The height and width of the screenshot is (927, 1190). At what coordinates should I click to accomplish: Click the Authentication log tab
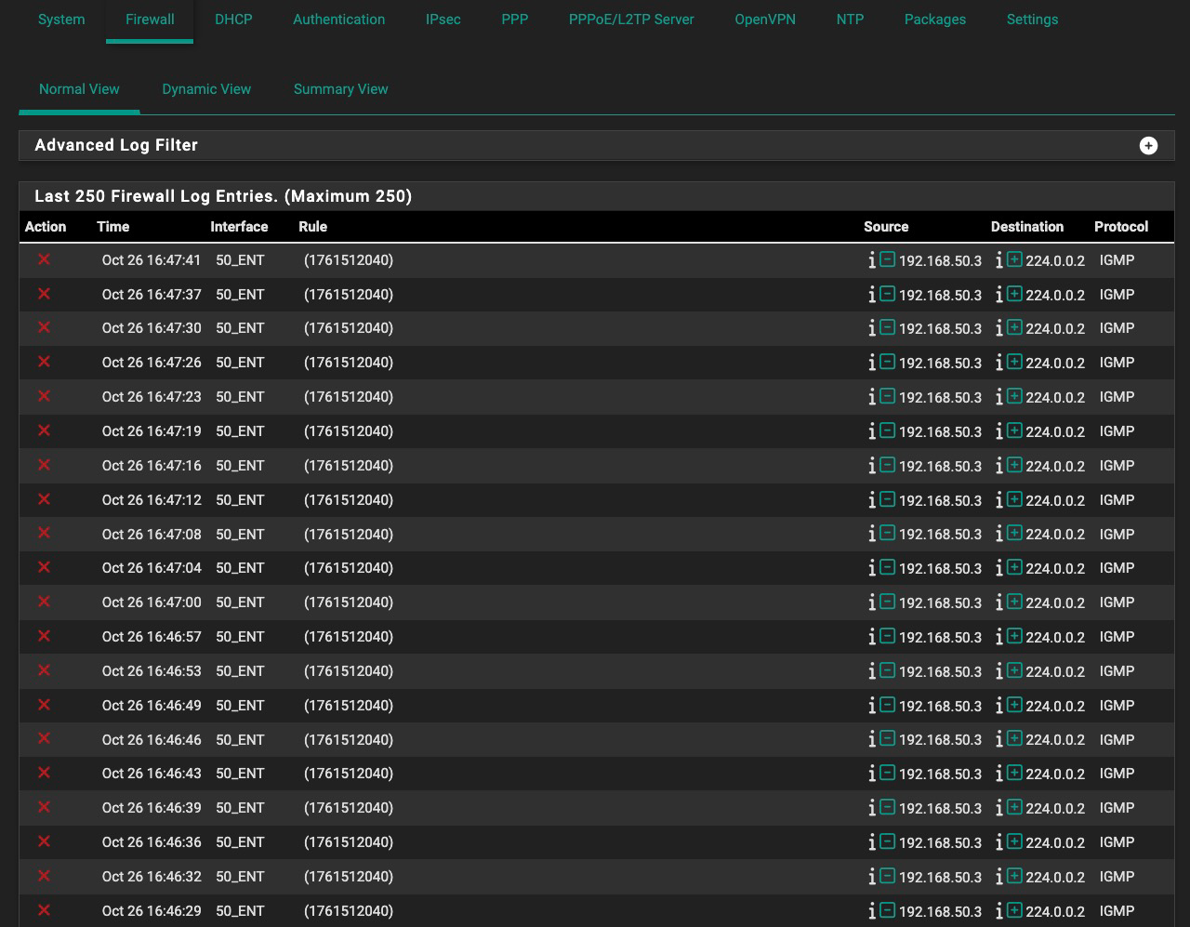(x=338, y=20)
